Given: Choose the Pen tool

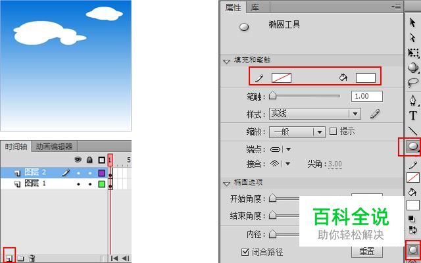Looking at the screenshot, I should pos(413,100).
